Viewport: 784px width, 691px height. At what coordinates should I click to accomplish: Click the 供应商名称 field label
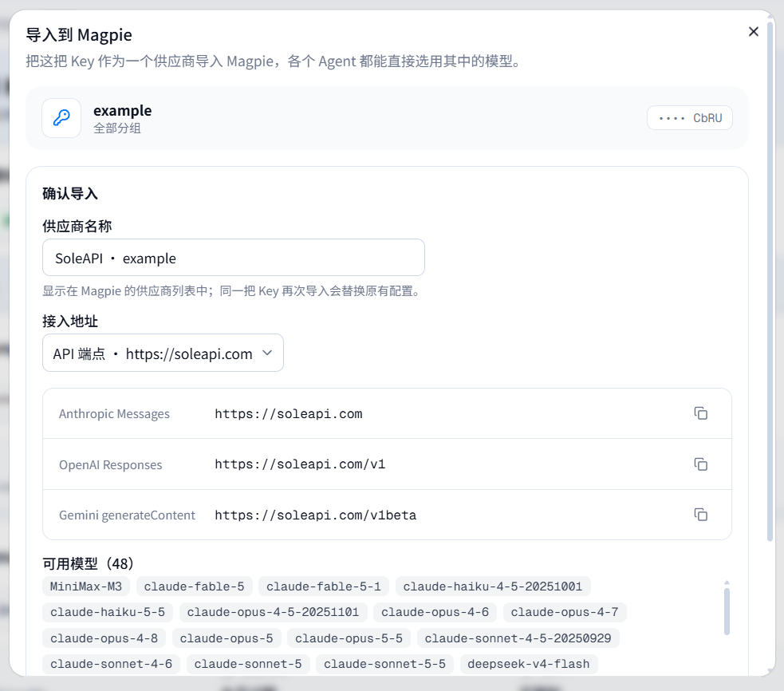tap(77, 226)
